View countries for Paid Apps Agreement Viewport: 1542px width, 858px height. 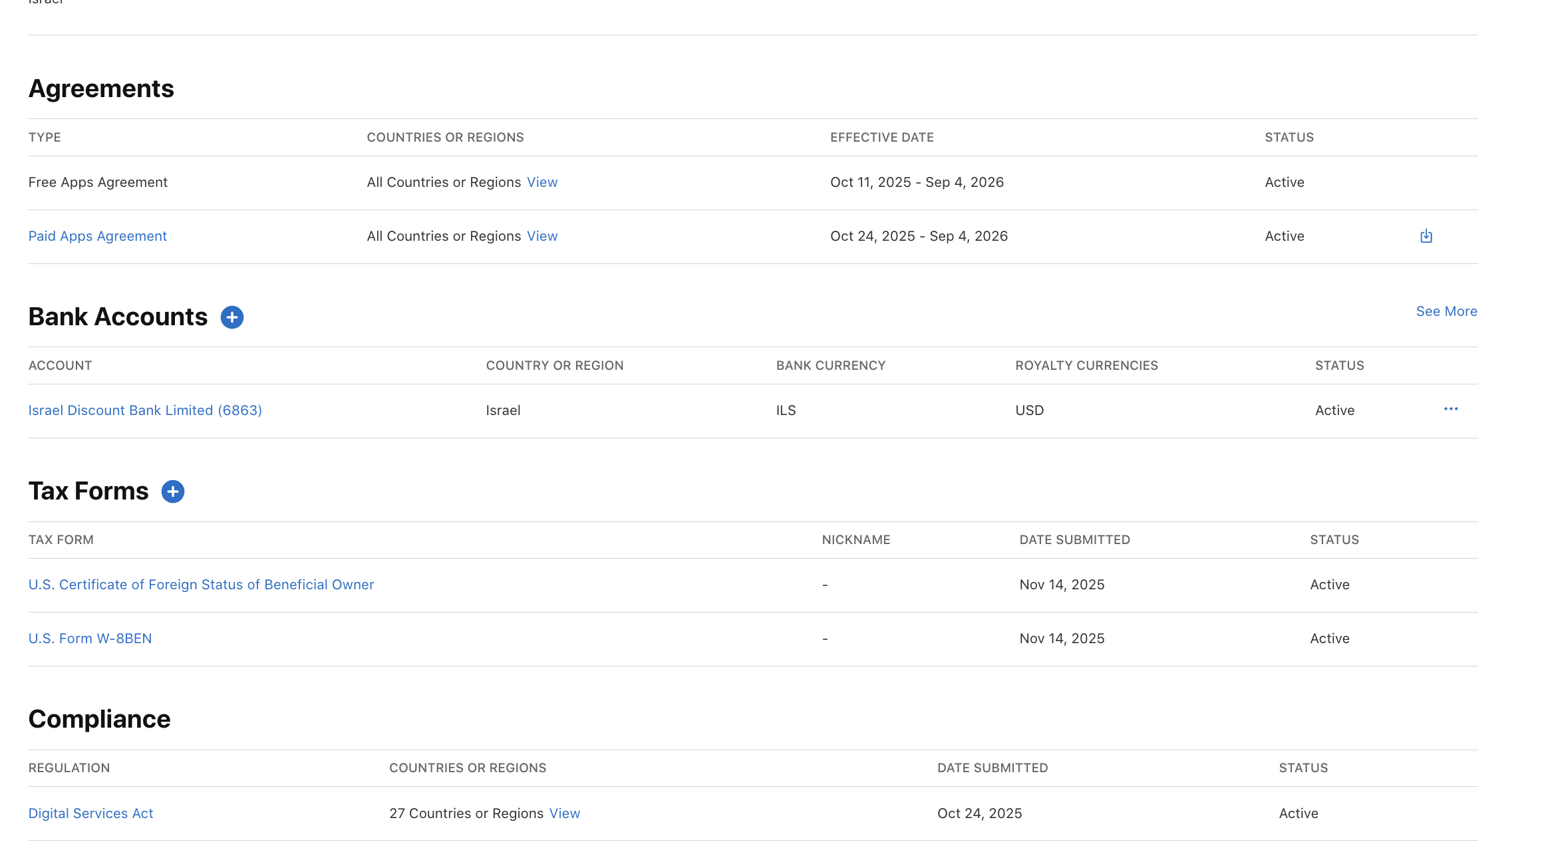click(541, 236)
